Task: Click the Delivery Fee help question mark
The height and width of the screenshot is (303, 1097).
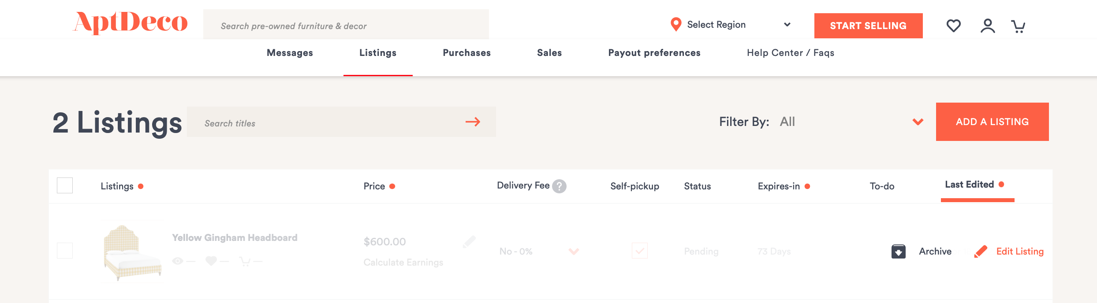Action: pos(559,186)
